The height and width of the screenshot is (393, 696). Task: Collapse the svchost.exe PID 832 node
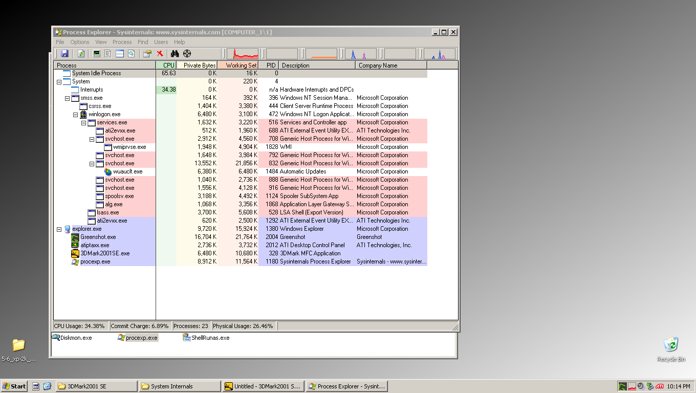(x=92, y=163)
